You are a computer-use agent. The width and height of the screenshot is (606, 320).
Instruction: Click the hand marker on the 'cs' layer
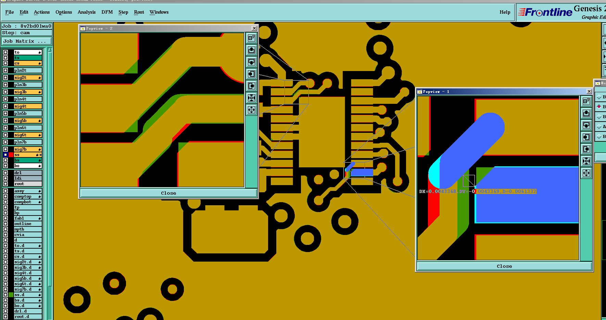point(40,63)
